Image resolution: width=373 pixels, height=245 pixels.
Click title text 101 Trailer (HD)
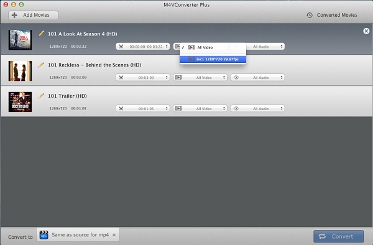click(x=67, y=96)
